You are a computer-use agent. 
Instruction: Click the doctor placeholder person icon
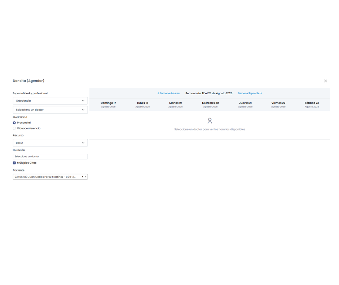point(210,121)
